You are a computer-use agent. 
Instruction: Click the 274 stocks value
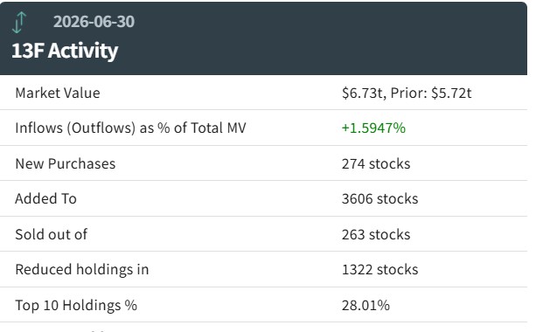pyautogui.click(x=376, y=163)
